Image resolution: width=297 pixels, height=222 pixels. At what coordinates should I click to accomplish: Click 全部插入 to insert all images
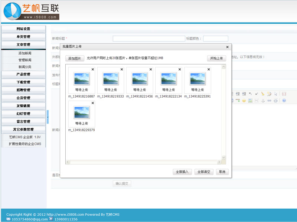[182, 172]
